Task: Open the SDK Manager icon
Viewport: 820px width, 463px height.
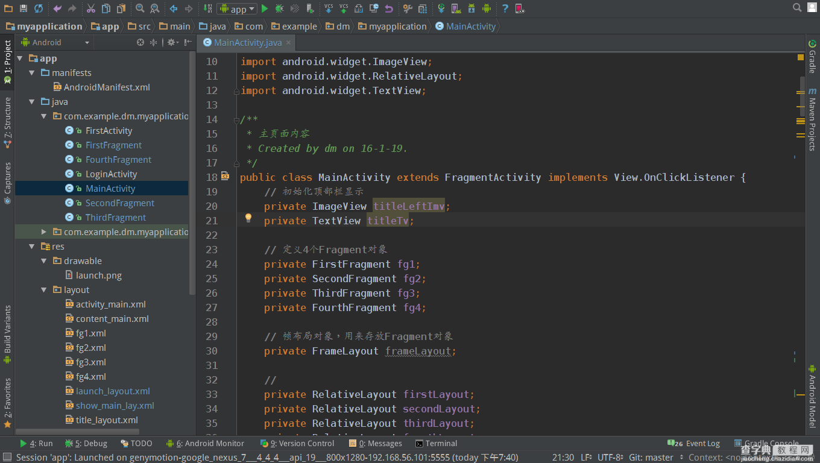Action: point(471,8)
